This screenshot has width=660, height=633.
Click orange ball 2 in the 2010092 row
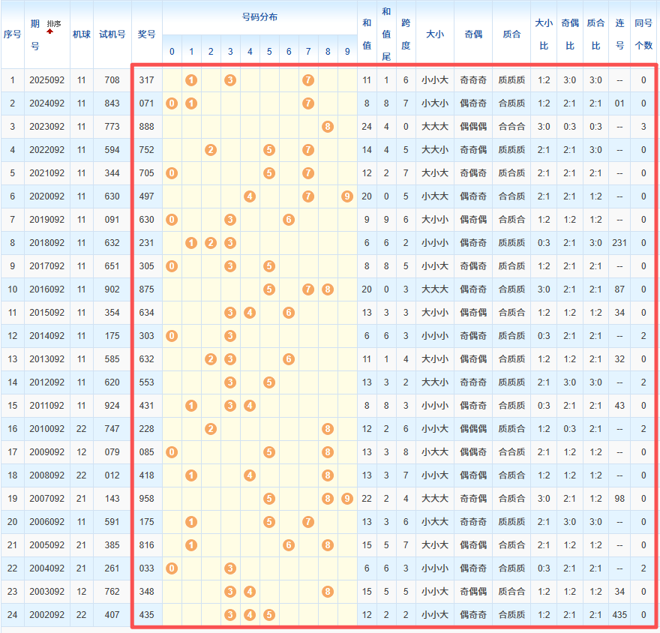pyautogui.click(x=211, y=429)
